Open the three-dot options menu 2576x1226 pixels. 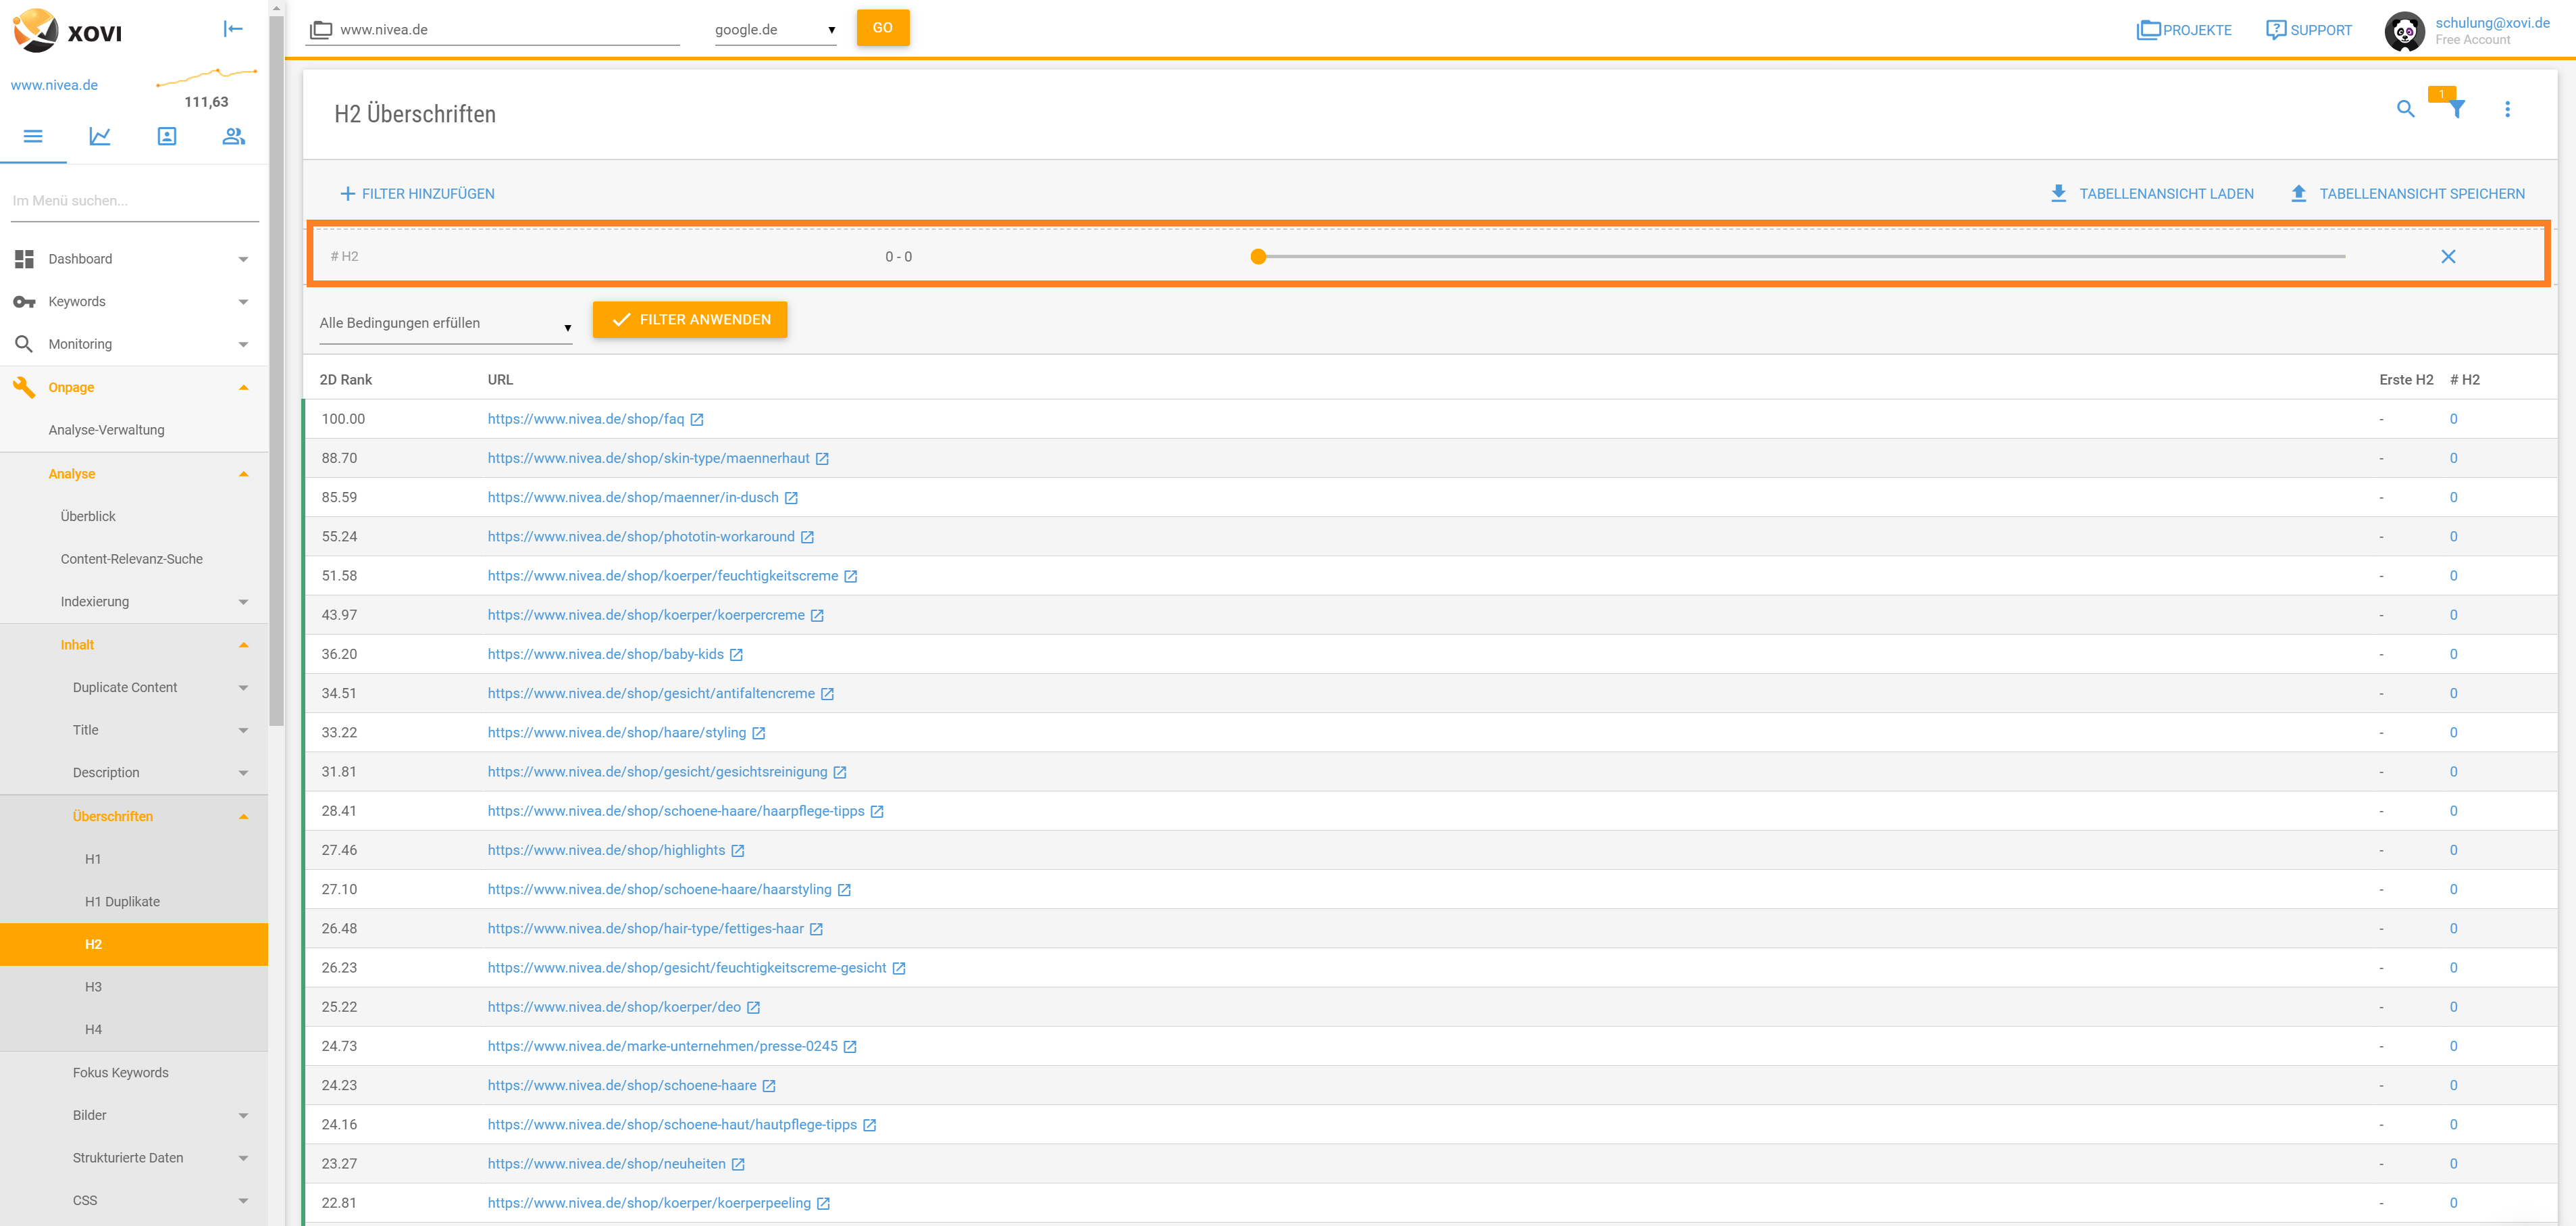(2507, 109)
